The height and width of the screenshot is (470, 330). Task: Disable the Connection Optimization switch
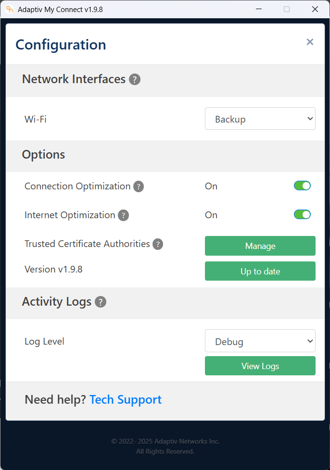click(302, 186)
